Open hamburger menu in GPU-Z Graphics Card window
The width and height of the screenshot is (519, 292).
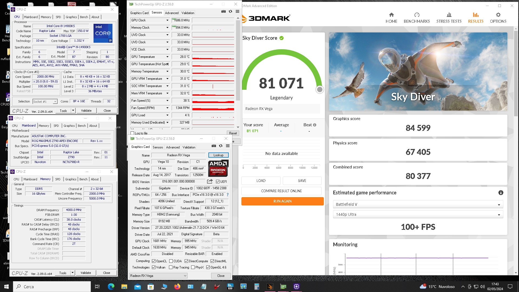[228, 146]
